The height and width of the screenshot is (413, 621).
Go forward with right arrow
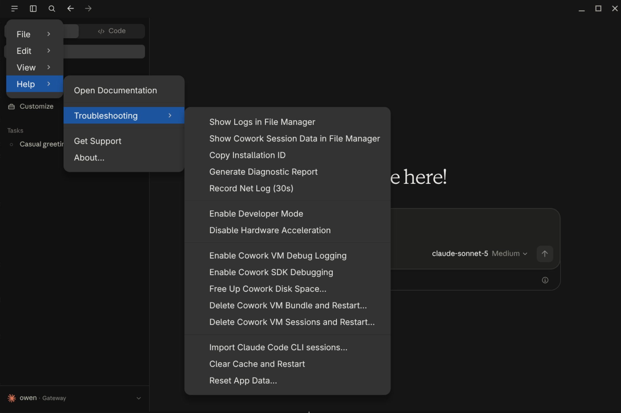click(88, 9)
